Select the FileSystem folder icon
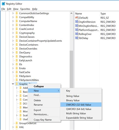119x130 pixels. 17,76
